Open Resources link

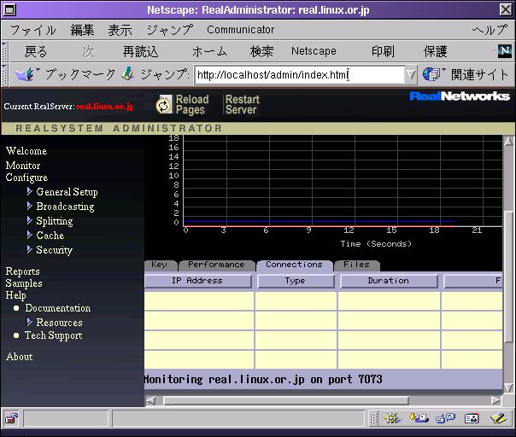coord(59,323)
